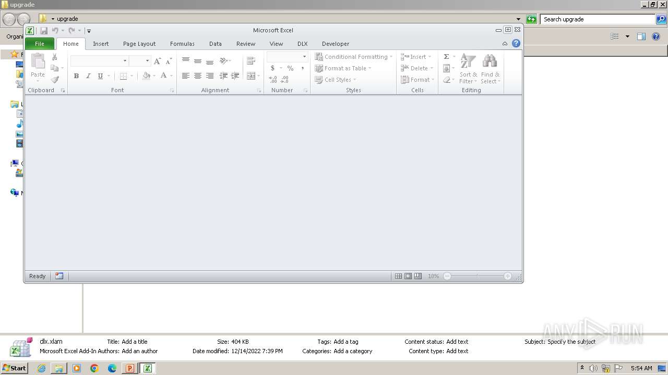
Task: Click the Merge & Center icon
Action: point(251,76)
